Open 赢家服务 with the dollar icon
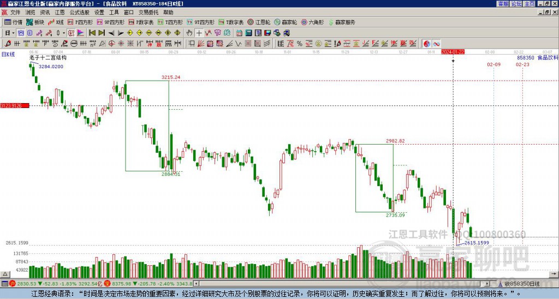The height and width of the screenshot is (299, 559). click(342, 22)
